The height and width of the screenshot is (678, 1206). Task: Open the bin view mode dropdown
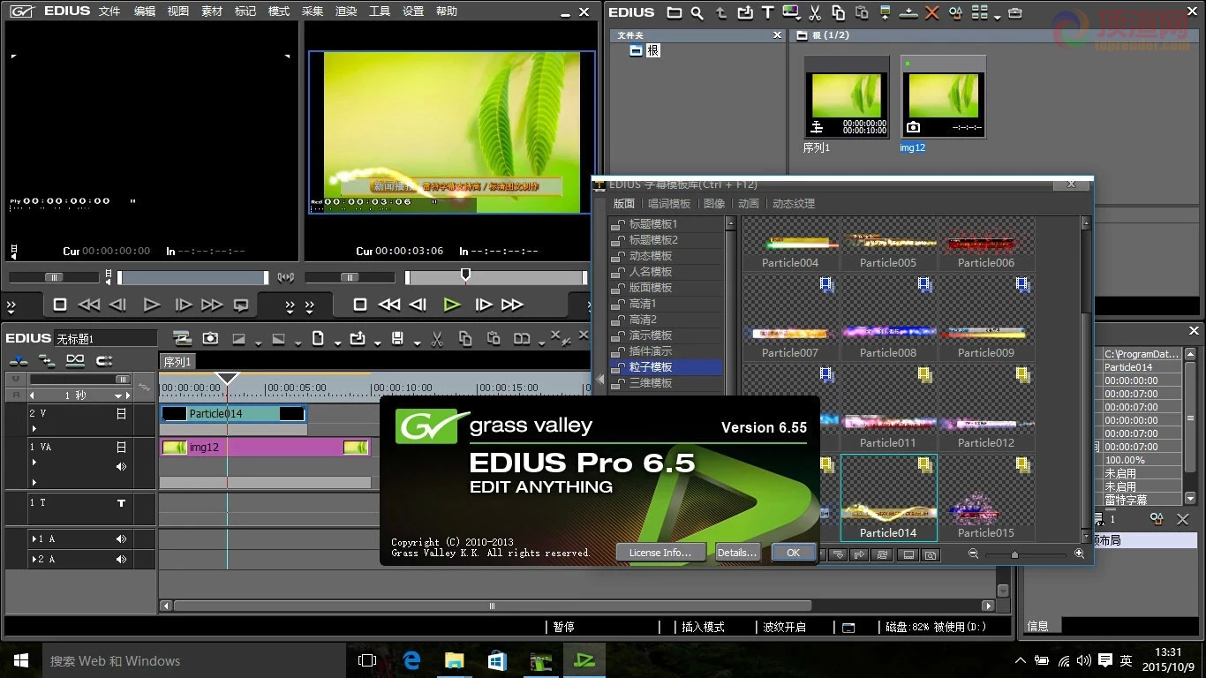coord(998,17)
